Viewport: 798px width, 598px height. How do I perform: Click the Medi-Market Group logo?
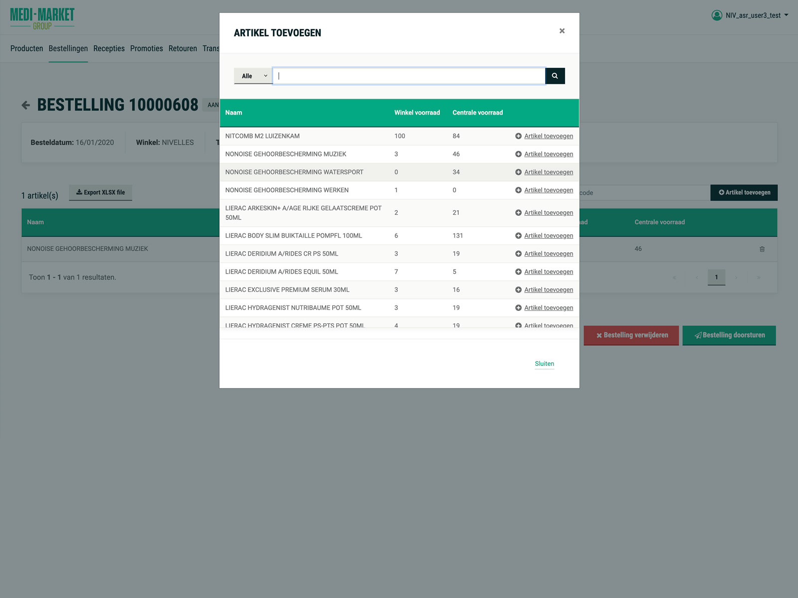coord(42,18)
